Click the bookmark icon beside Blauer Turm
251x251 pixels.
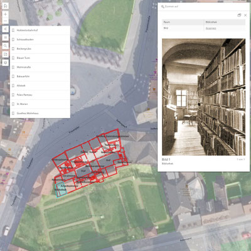pos(13,58)
